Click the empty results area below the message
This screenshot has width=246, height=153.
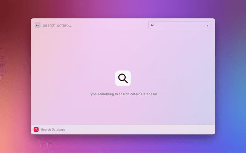[x=123, y=111]
